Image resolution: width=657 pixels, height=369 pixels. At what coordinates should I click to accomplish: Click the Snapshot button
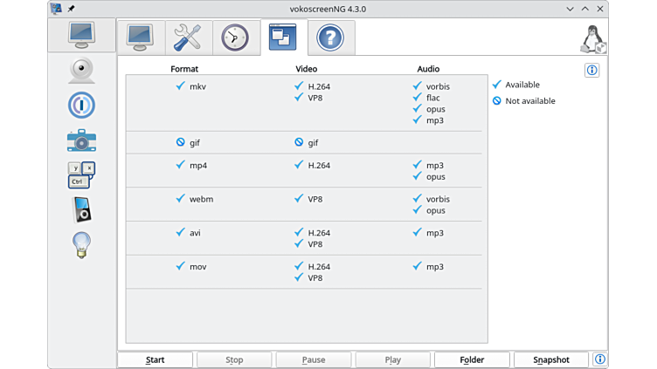tap(550, 359)
